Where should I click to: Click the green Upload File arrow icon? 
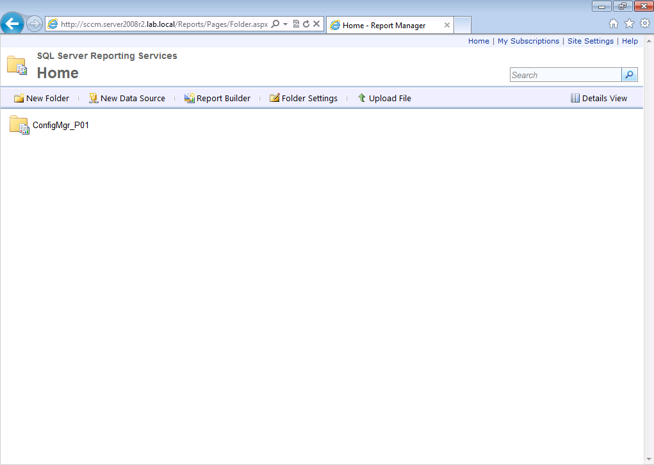pos(362,97)
